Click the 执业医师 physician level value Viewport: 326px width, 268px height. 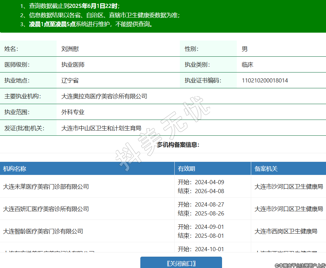click(x=73, y=65)
